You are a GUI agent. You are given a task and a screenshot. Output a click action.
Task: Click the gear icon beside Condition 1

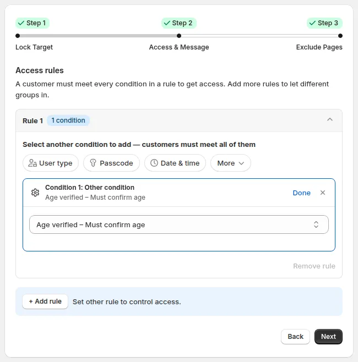(35, 193)
